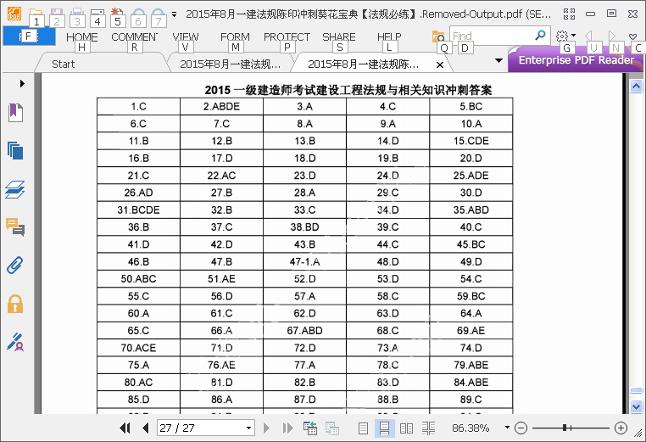Image resolution: width=646 pixels, height=442 pixels.
Task: Expand the left navigation panel arrow
Action: 22,83
